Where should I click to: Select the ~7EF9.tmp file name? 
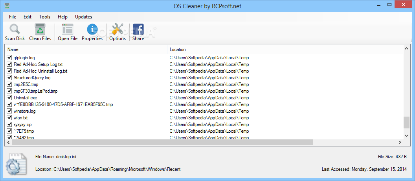(24, 131)
